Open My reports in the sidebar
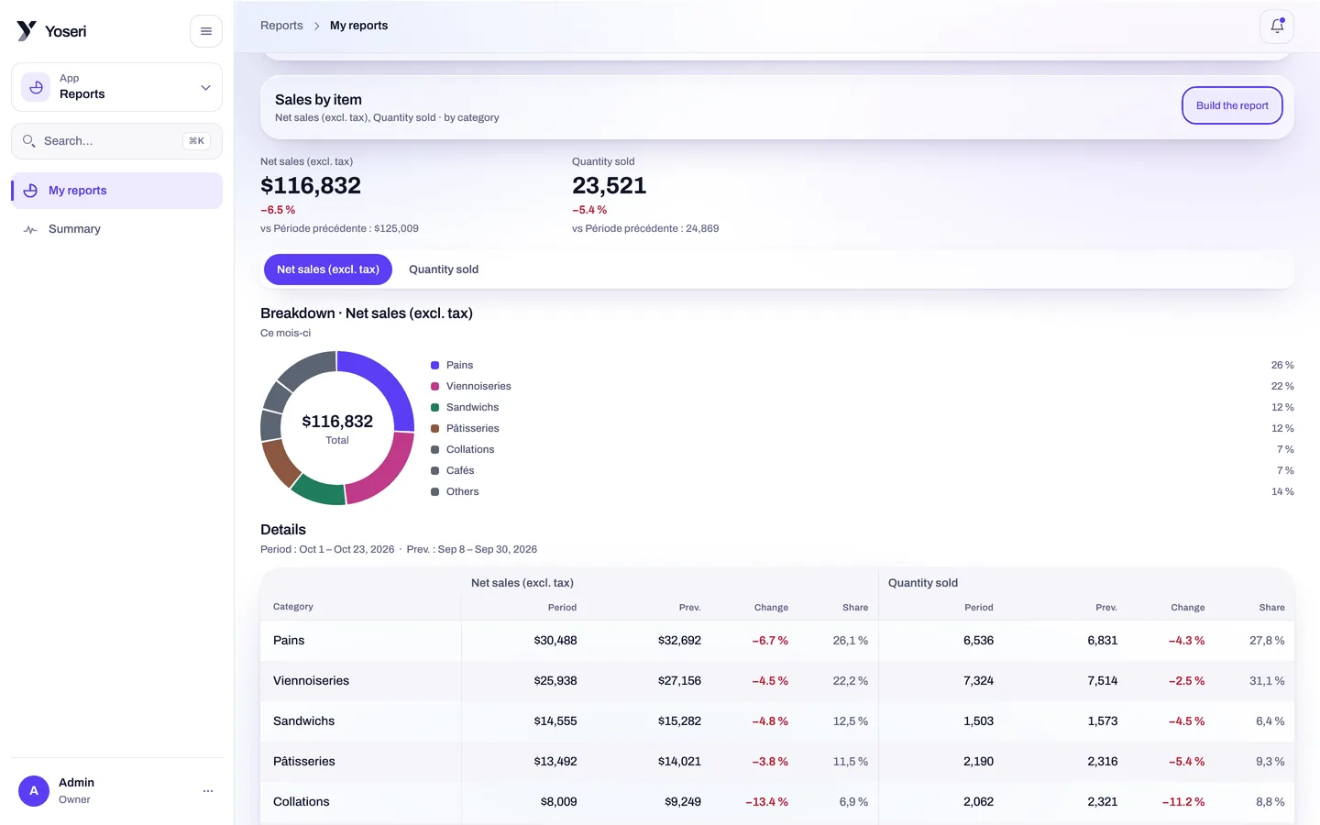The height and width of the screenshot is (825, 1320). [116, 191]
